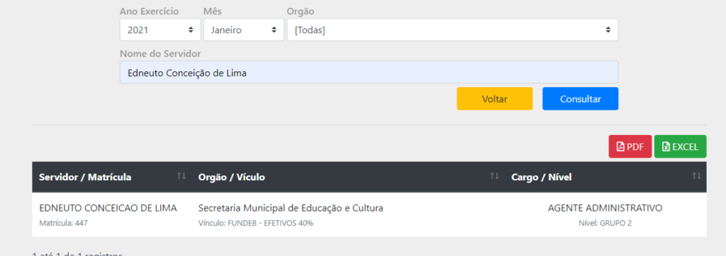This screenshot has height=256, width=726.
Task: Click the AGENTE ADMINISTRATIVO cell
Action: point(605,209)
